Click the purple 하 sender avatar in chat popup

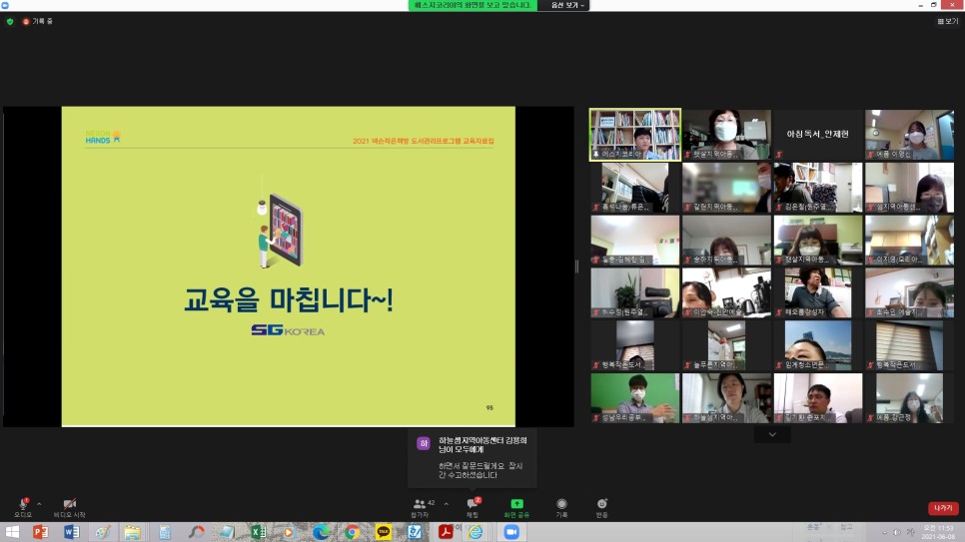pos(424,443)
